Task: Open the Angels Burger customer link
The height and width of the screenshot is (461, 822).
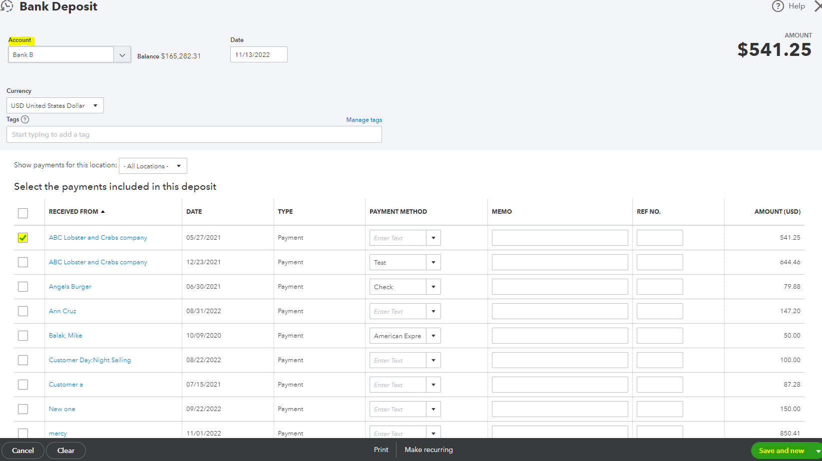Action: click(x=70, y=287)
